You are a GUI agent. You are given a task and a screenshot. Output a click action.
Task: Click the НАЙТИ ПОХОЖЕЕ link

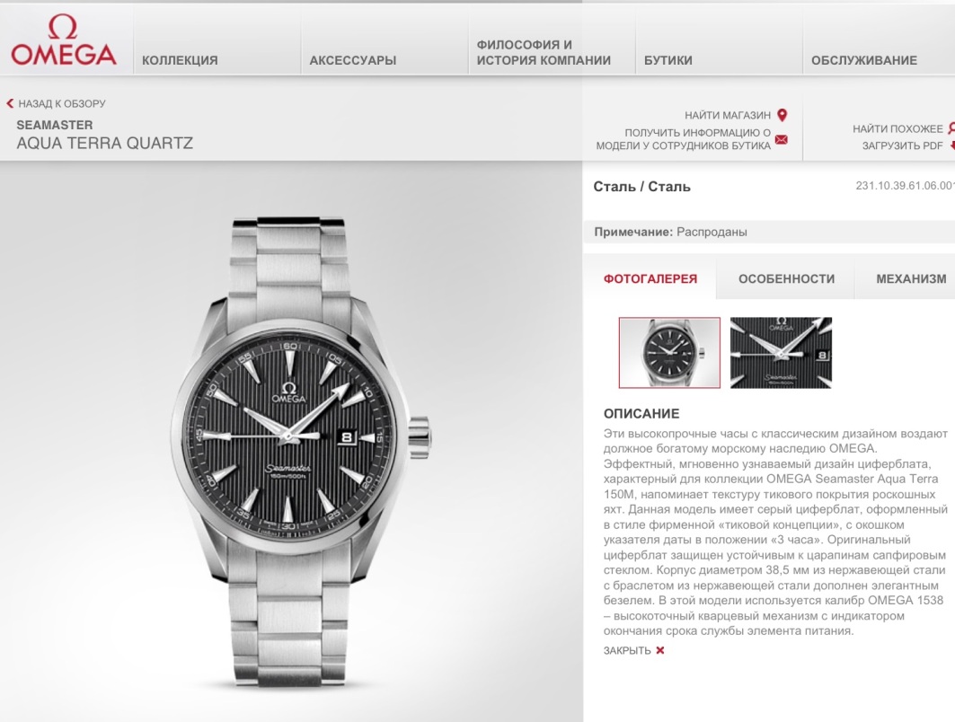[898, 128]
